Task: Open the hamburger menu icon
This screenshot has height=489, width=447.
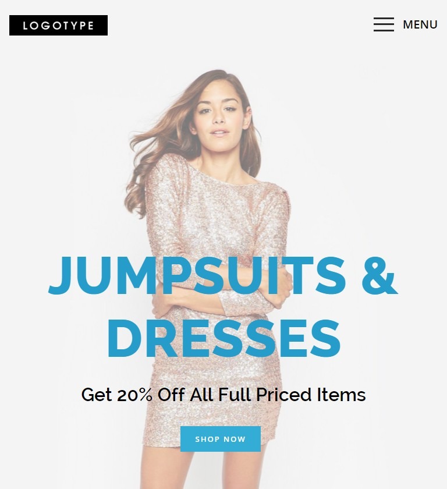Action: [384, 24]
